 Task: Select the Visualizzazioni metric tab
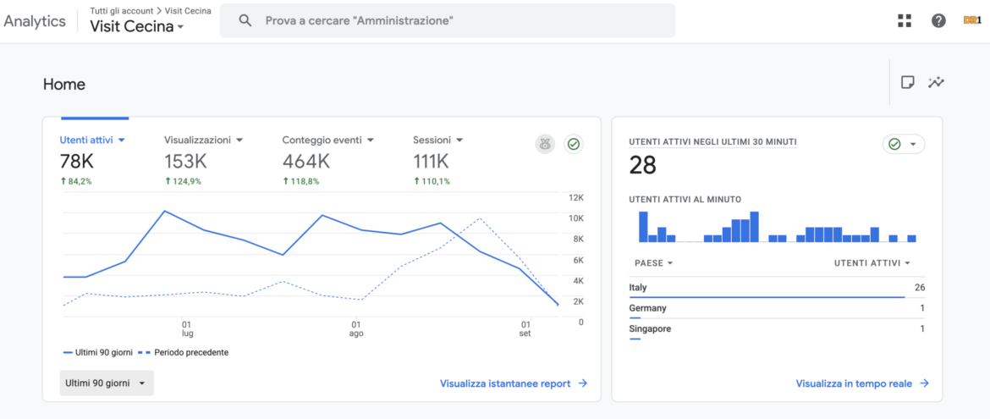[204, 140]
